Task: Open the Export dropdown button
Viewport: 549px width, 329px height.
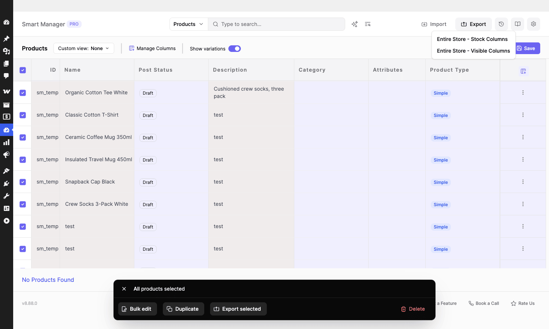Action: (x=474, y=24)
